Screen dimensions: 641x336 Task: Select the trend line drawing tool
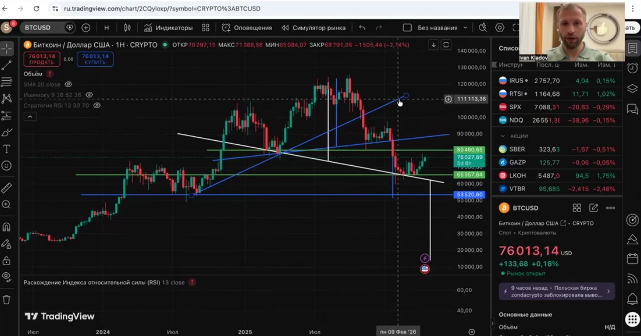7,65
